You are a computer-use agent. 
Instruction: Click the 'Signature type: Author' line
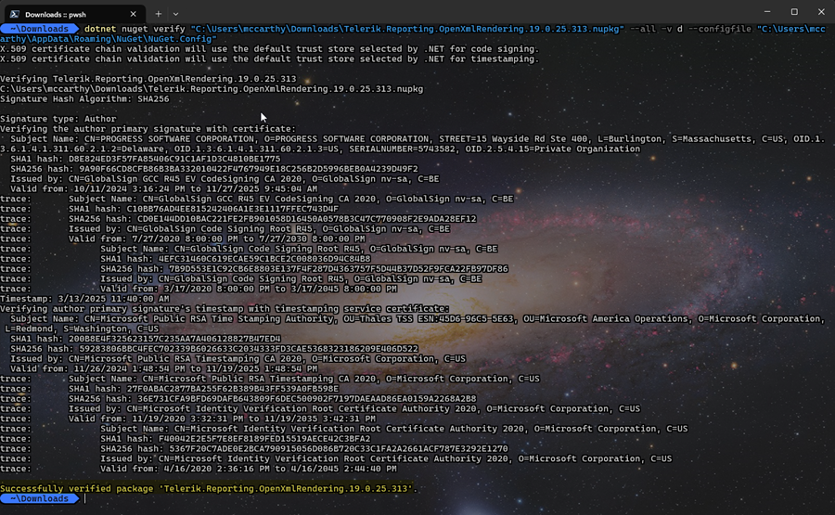(58, 119)
